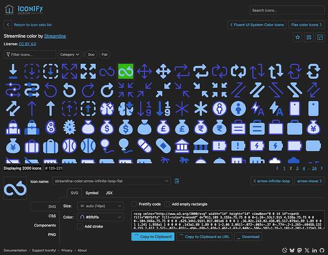328x255 pixels.
Task: Select the download arrow with baseline icon
Action: (13, 71)
